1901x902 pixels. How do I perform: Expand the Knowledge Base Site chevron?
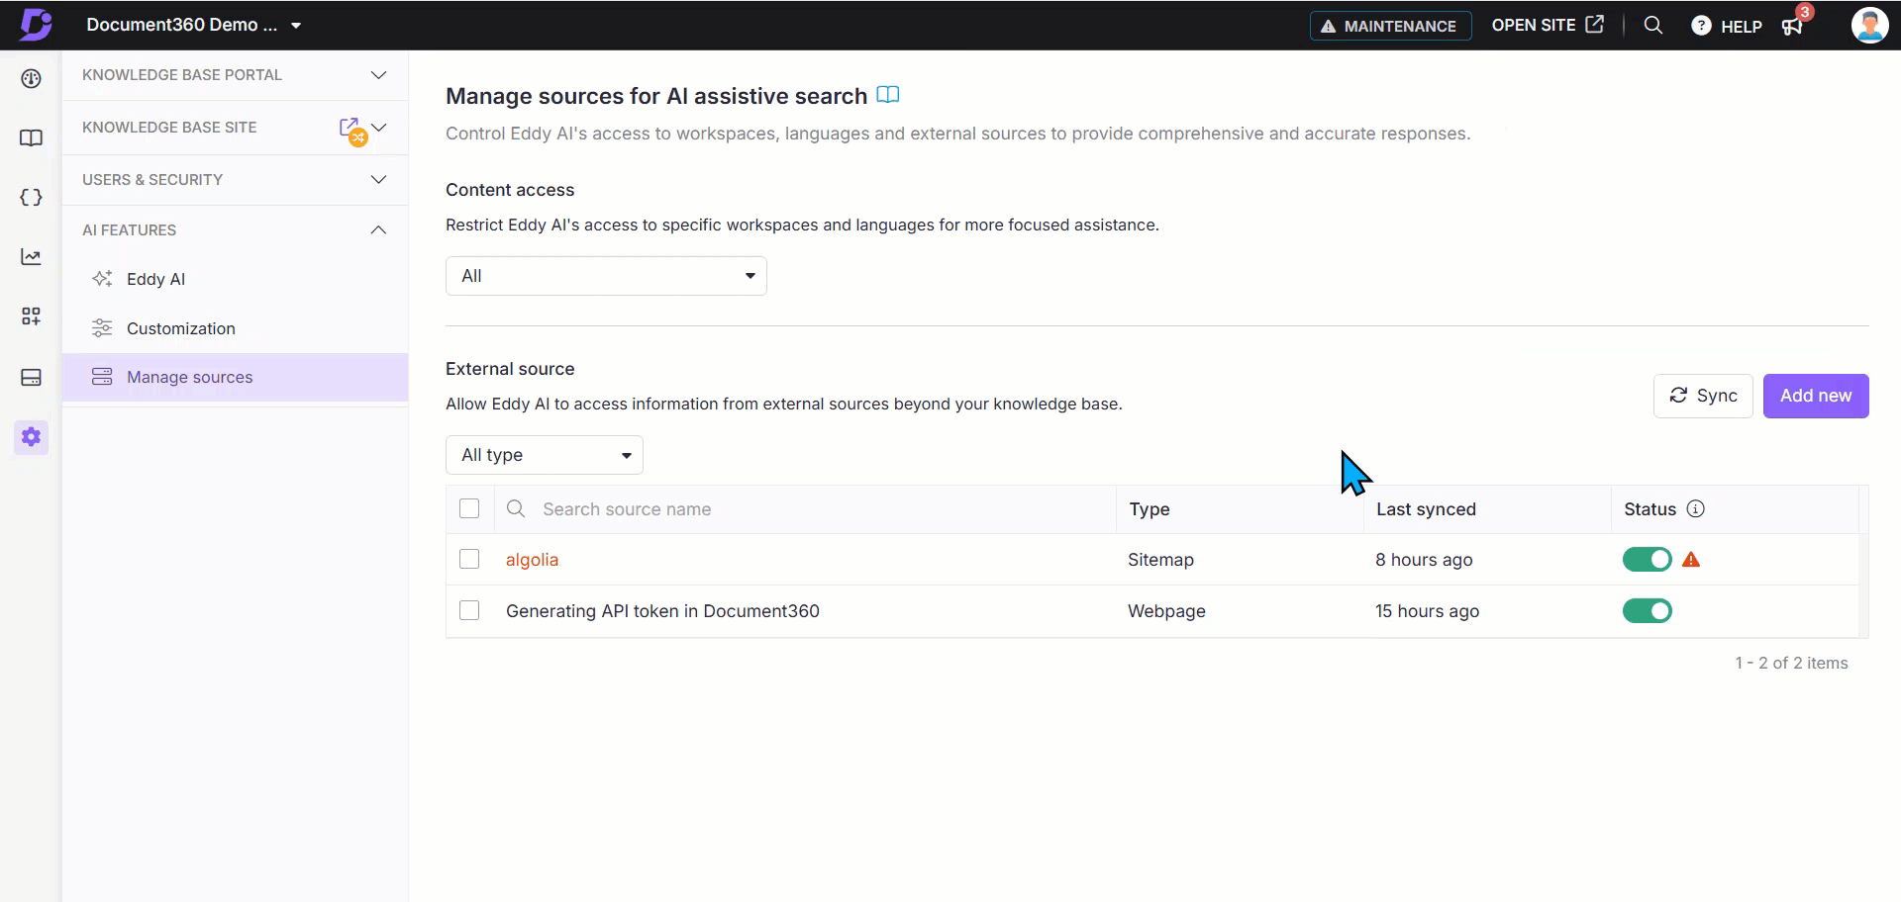pos(379,128)
